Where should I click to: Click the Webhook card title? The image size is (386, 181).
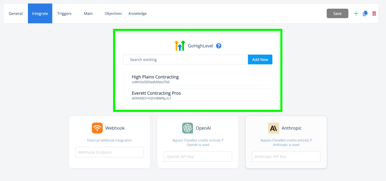pos(115,128)
